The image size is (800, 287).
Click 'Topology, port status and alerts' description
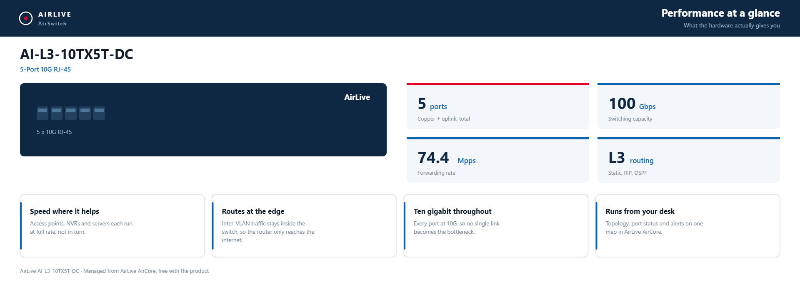654,228
